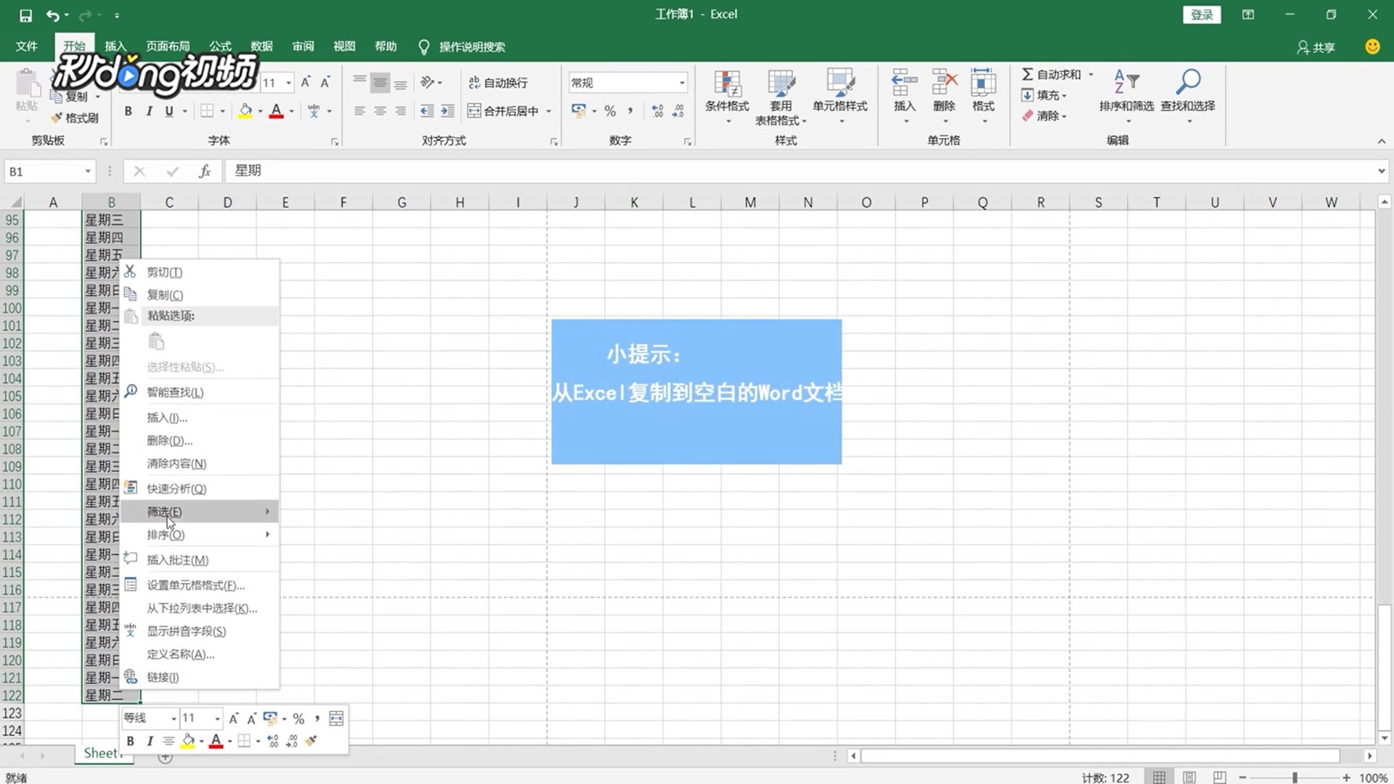Click the Login (登录) button
Screen dimensions: 1394x784
[x=1202, y=15]
